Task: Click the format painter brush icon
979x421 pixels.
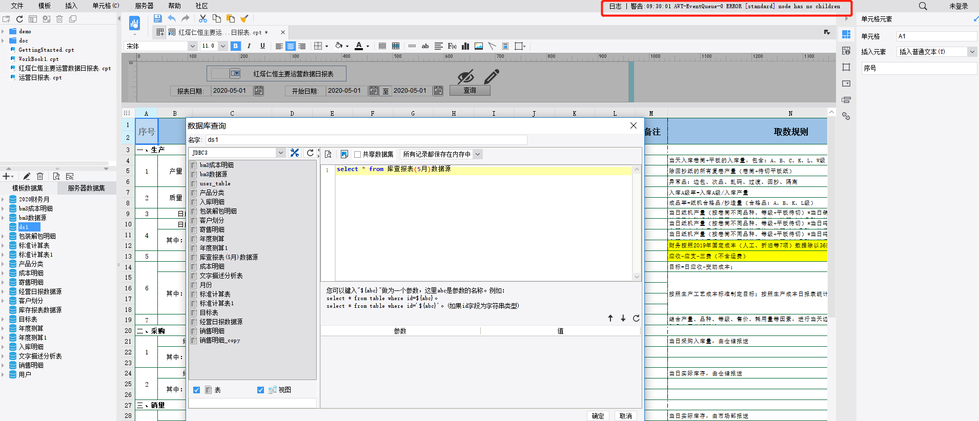Action: [244, 18]
